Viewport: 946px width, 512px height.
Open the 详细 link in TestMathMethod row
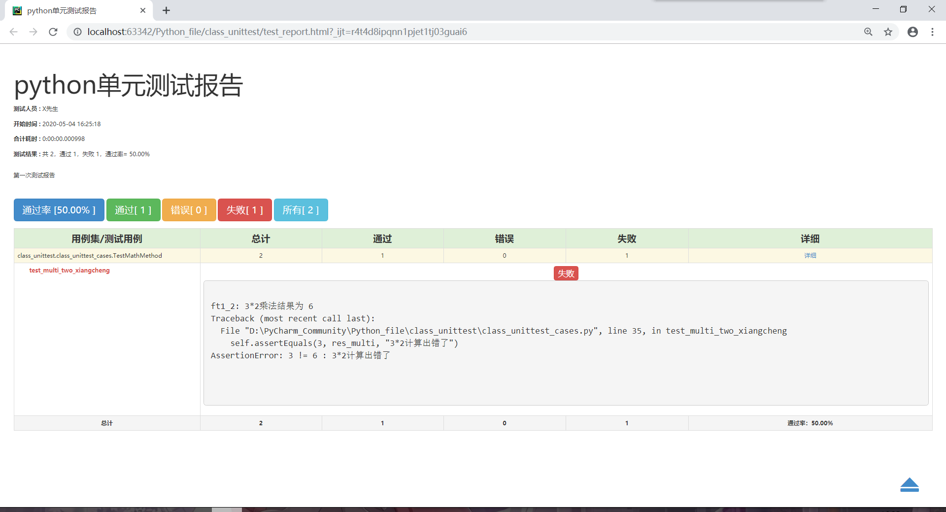click(x=810, y=256)
